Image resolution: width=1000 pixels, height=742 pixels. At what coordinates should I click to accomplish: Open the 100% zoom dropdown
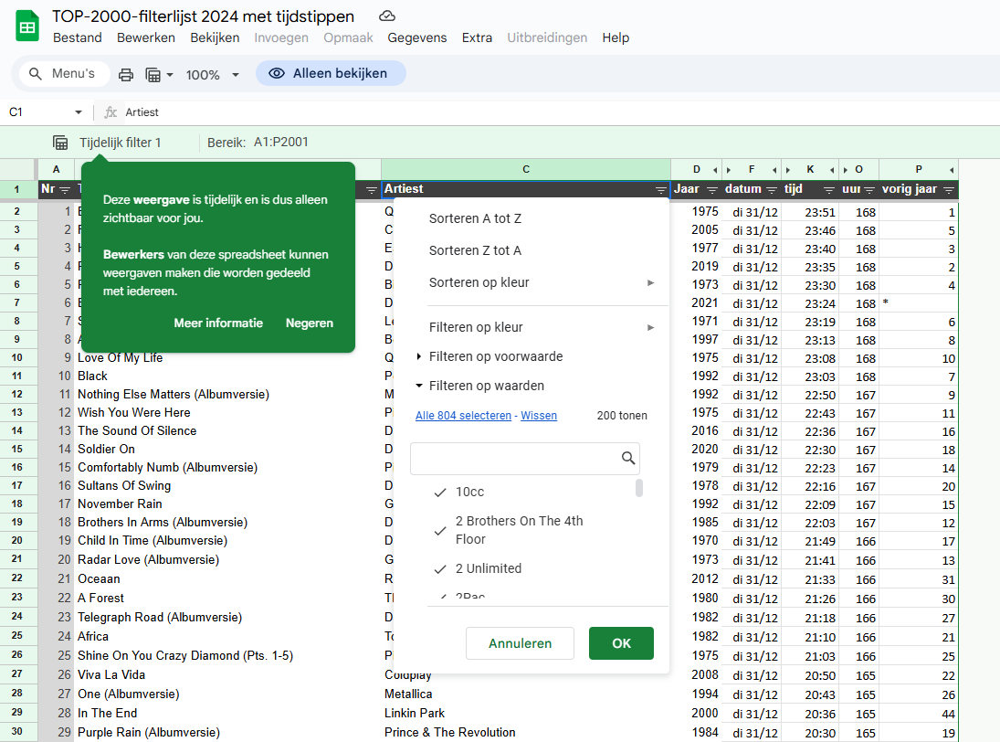(212, 75)
